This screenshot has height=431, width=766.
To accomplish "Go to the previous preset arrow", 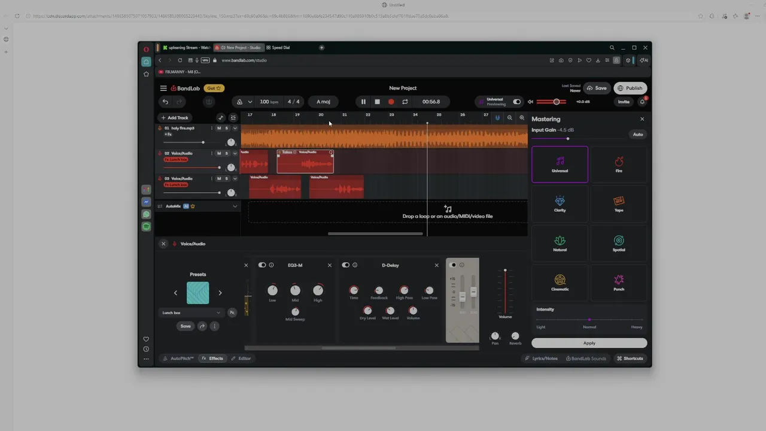I will (175, 293).
